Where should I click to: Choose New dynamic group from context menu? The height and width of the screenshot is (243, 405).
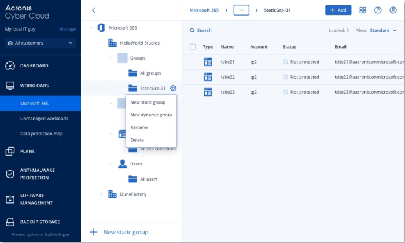(151, 115)
